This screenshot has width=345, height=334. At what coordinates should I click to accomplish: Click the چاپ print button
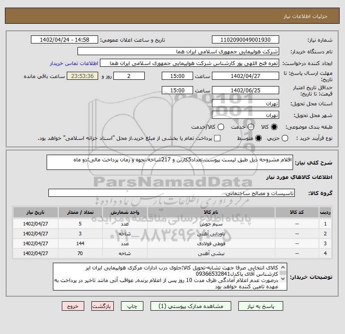point(132,306)
